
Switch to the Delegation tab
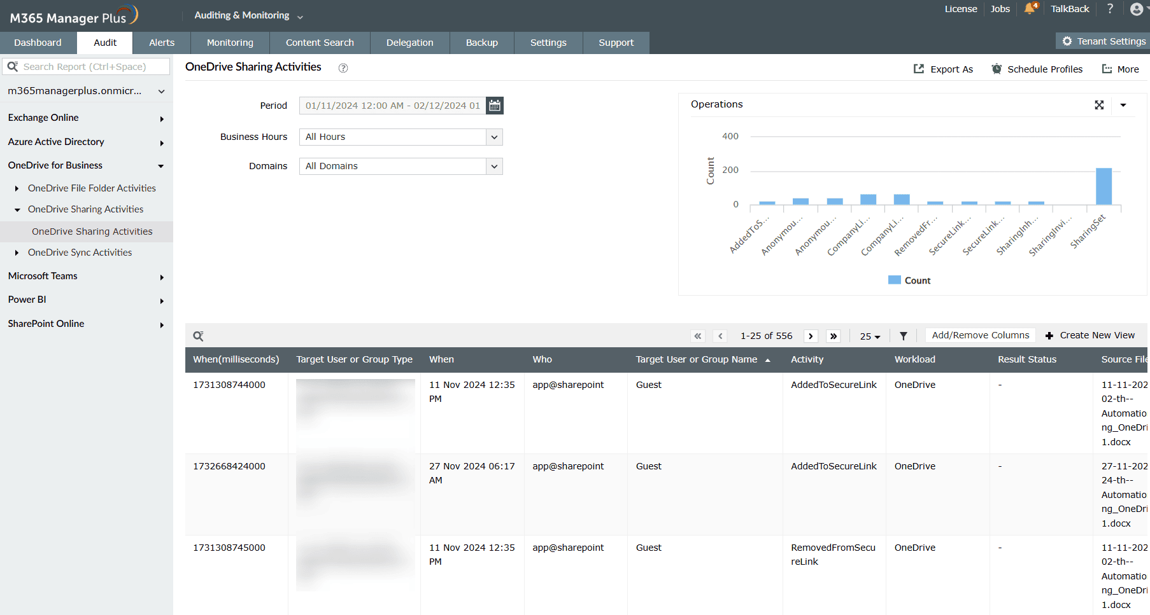click(410, 43)
